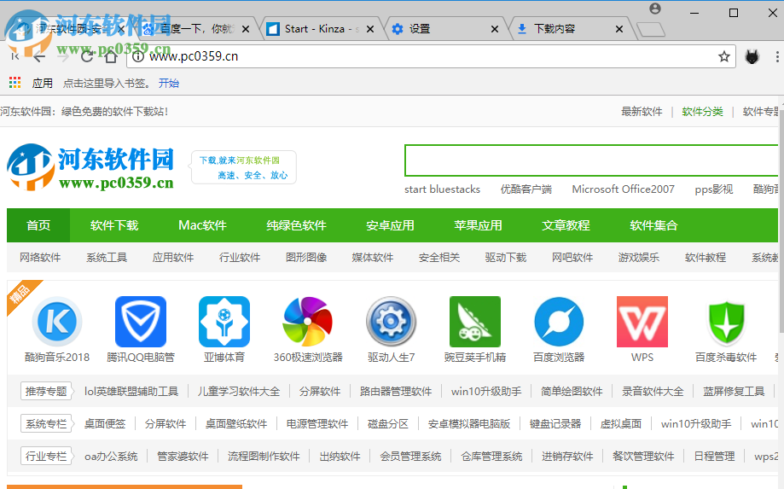Viewport: 784px width, 489px height.
Task: Click 开始 to import bookmarks
Action: 169,83
